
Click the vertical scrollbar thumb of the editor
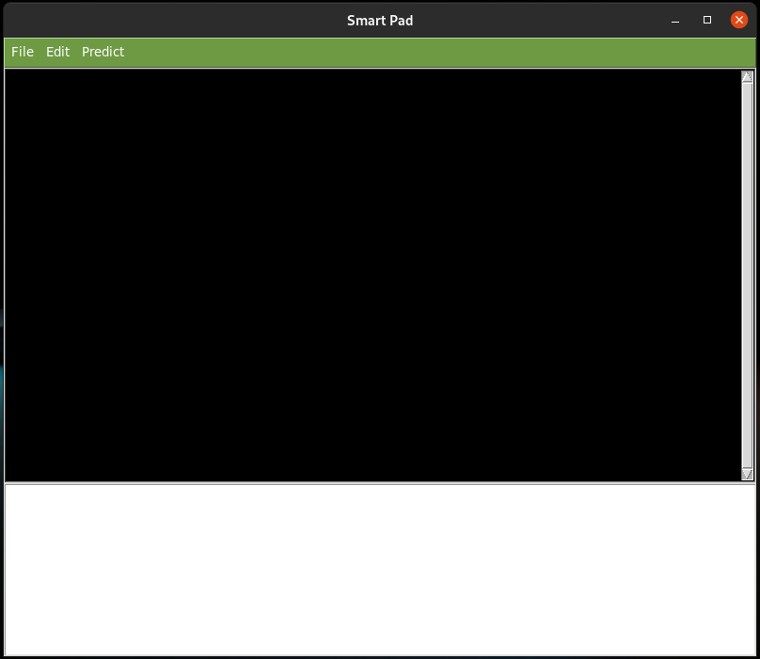click(747, 275)
